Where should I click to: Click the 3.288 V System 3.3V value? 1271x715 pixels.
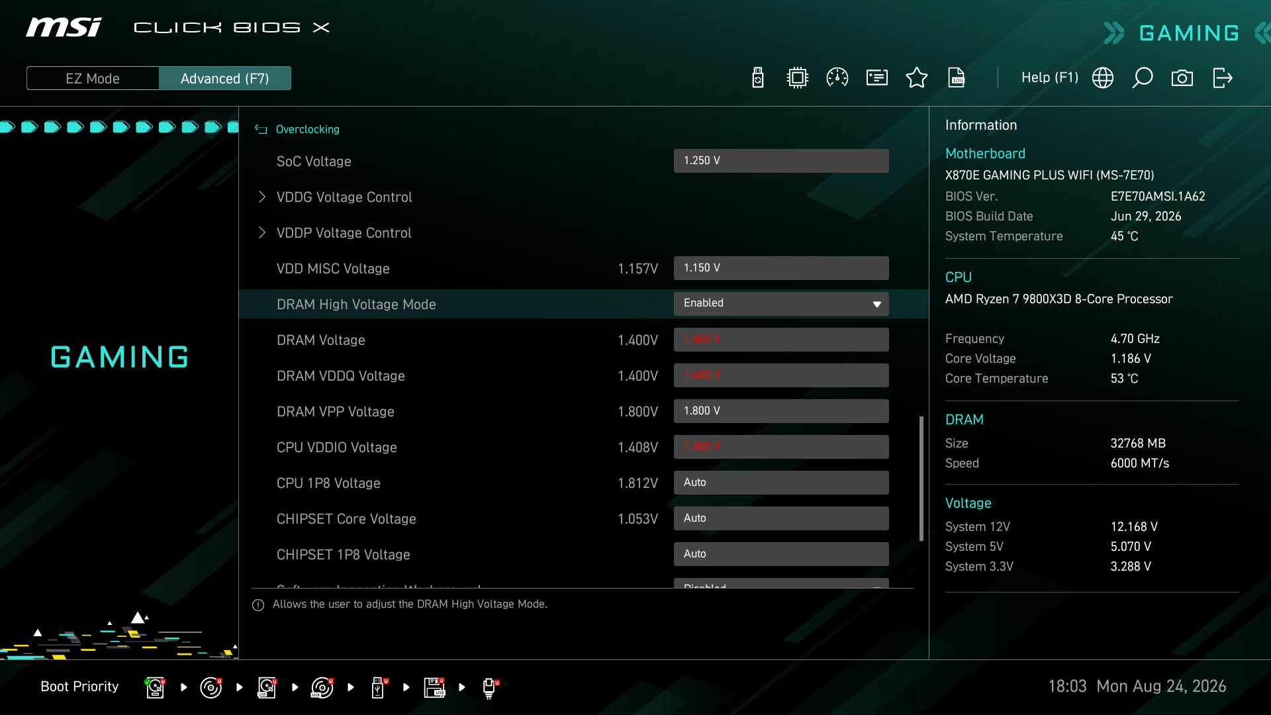pyautogui.click(x=1131, y=567)
